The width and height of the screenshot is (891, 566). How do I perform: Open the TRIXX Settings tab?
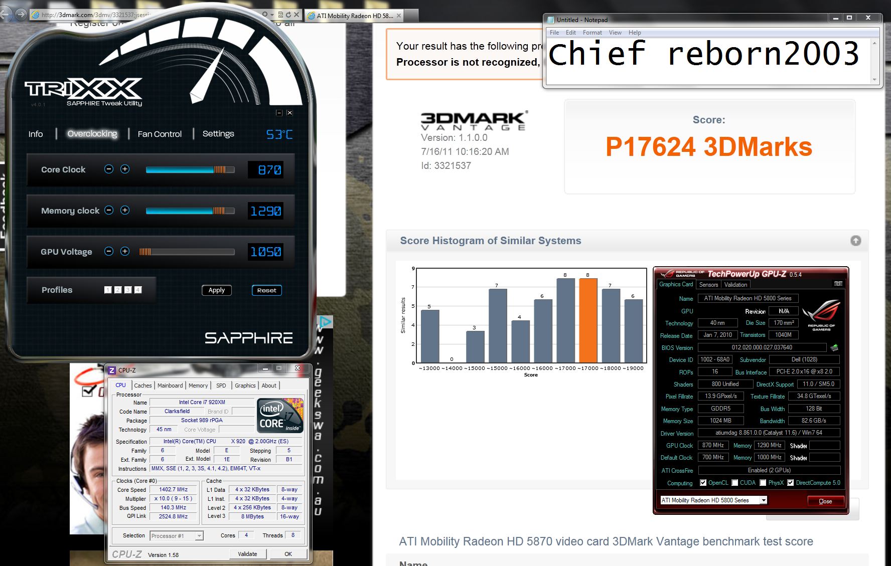218,134
